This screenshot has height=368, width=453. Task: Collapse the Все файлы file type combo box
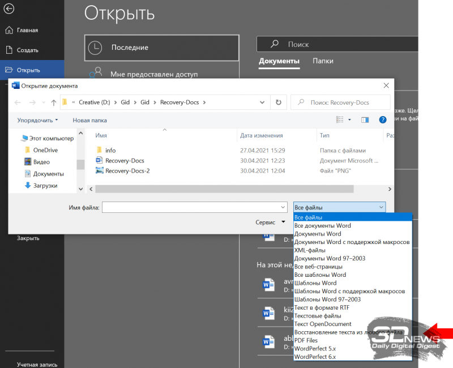coord(339,207)
